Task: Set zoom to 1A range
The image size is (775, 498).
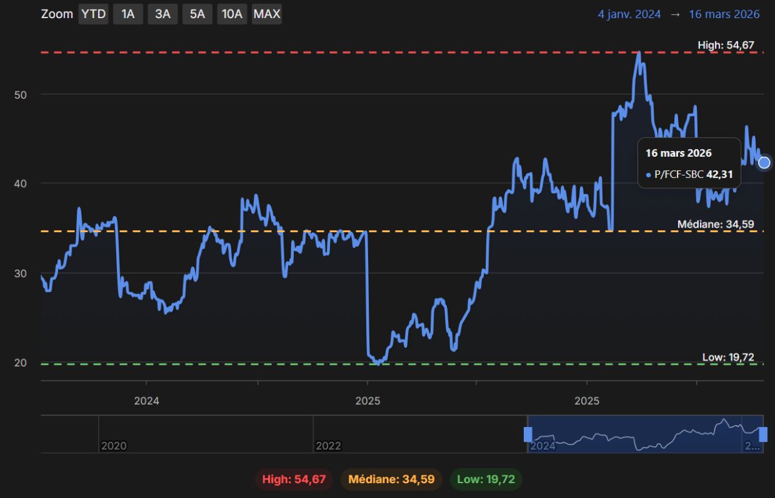Action: click(128, 14)
